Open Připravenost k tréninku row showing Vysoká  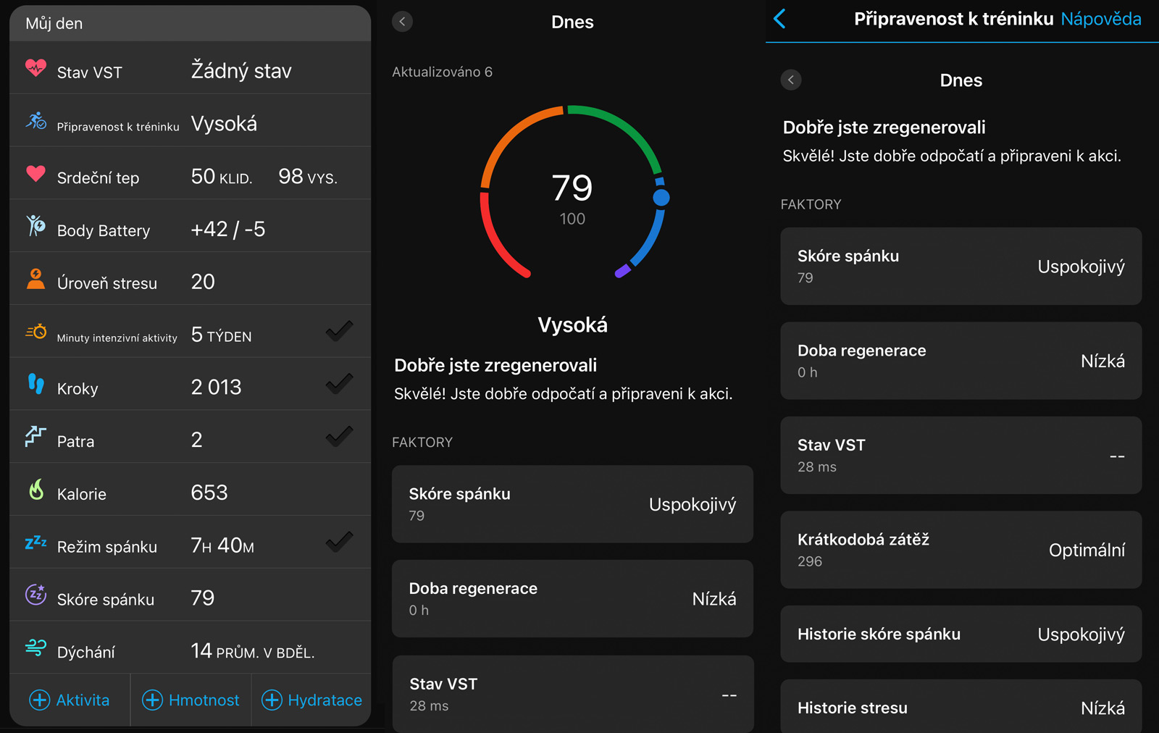[191, 121]
